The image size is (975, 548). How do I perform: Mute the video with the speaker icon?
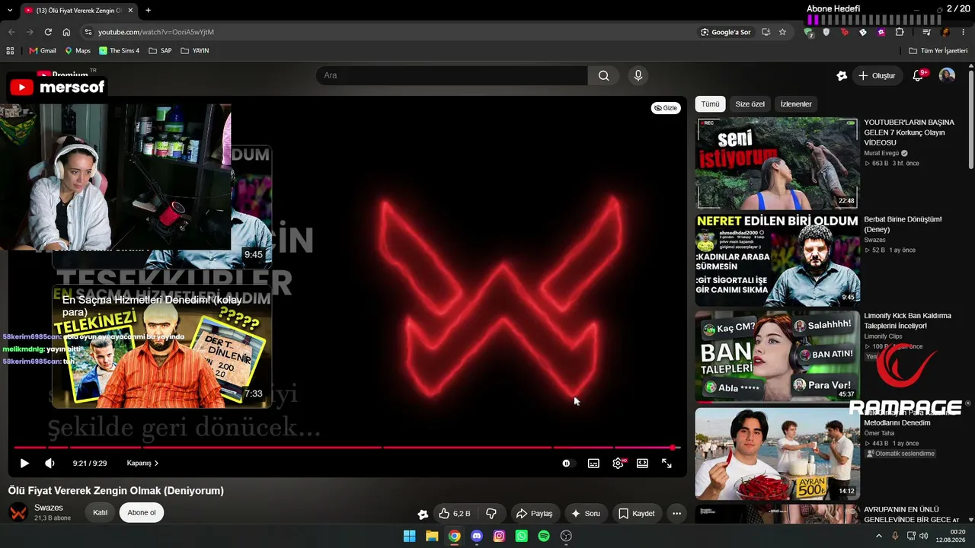coord(50,463)
